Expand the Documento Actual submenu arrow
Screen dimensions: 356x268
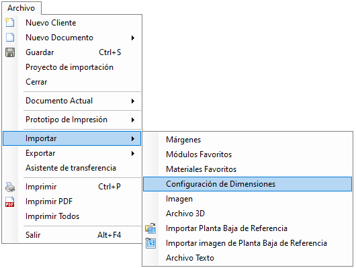(133, 101)
